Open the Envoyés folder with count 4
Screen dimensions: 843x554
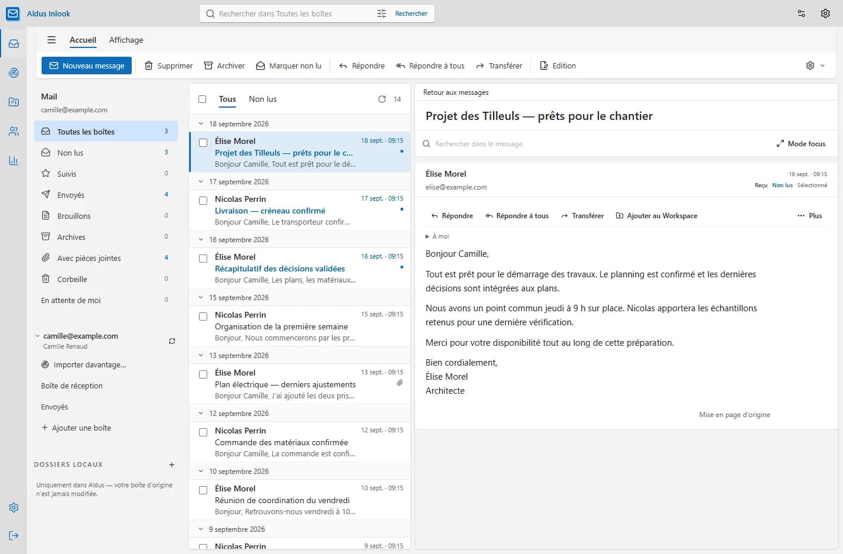click(x=106, y=195)
